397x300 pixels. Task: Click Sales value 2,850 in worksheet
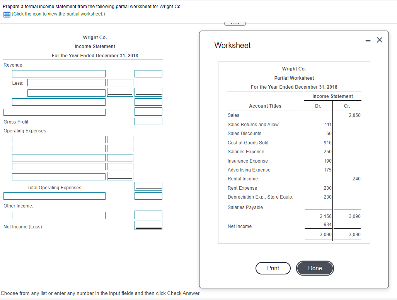354,115
